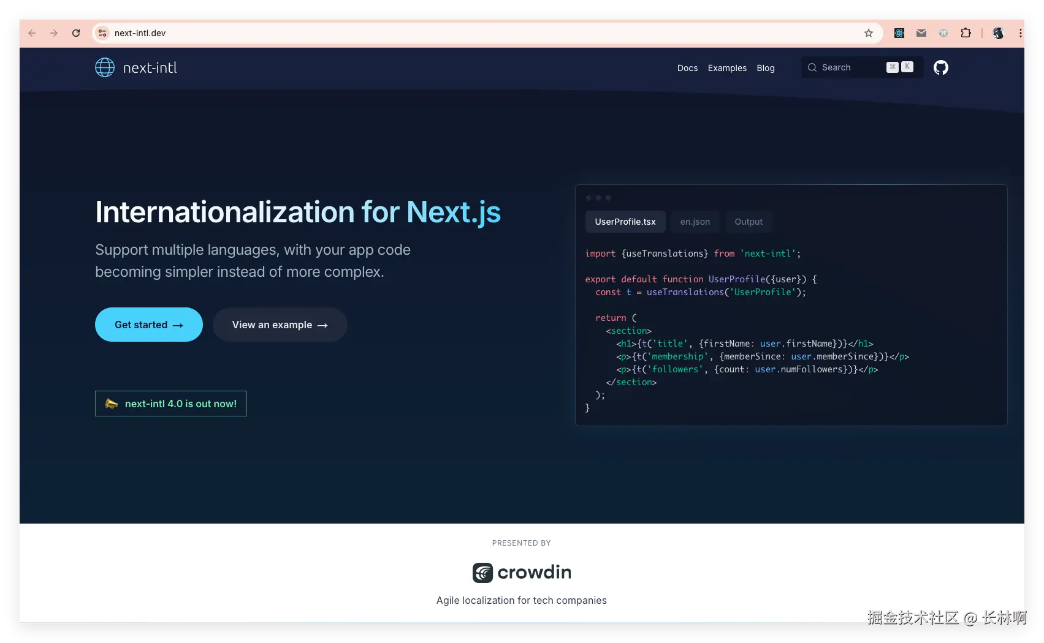1044x643 pixels.
Task: Go forward in browser history
Action: pyautogui.click(x=54, y=33)
